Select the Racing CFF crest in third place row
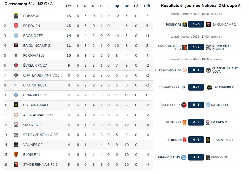 [16, 36]
